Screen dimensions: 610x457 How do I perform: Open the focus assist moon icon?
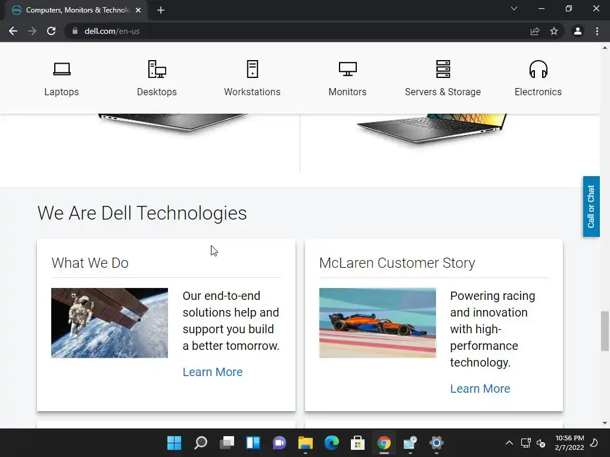pyautogui.click(x=594, y=443)
